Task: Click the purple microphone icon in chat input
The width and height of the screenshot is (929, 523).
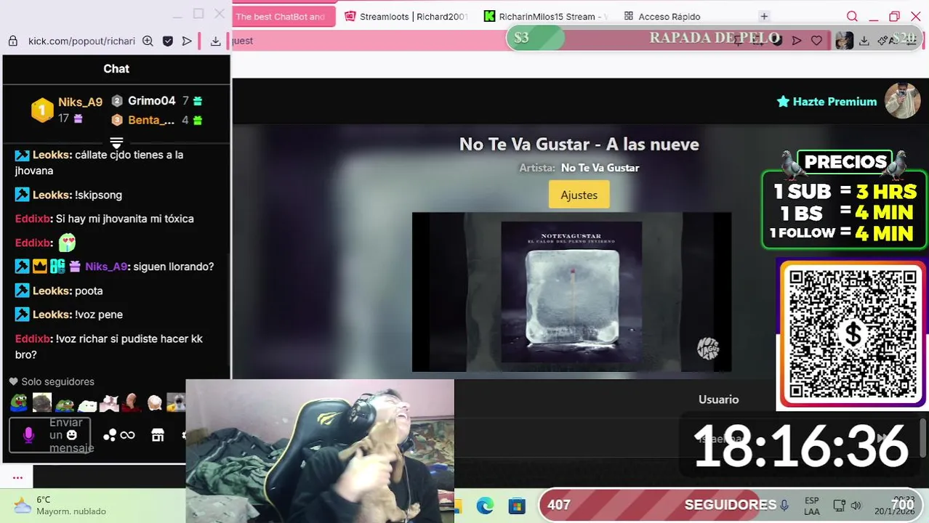Action: (x=28, y=435)
